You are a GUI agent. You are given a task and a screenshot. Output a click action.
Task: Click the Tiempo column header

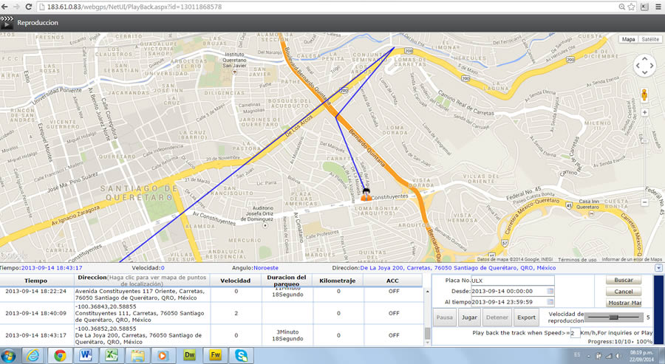[x=36, y=281]
